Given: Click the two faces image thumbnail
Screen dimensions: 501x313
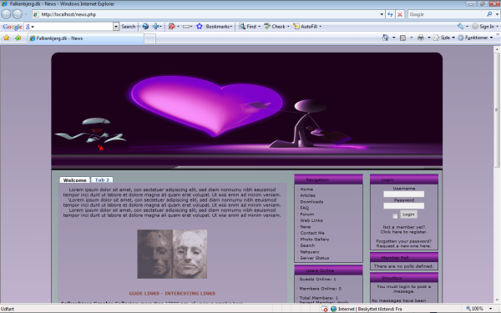Looking at the screenshot, I should click(x=172, y=254).
